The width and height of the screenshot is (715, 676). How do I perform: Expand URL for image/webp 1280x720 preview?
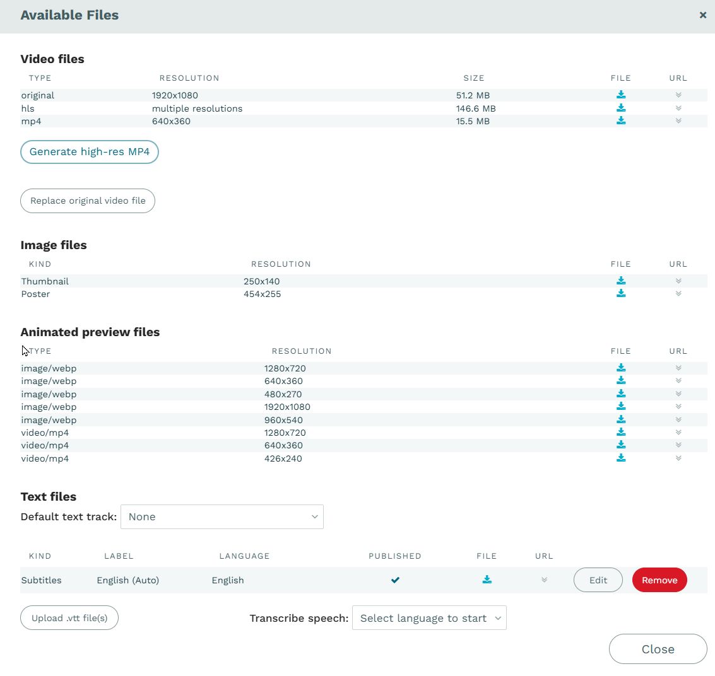(x=678, y=368)
